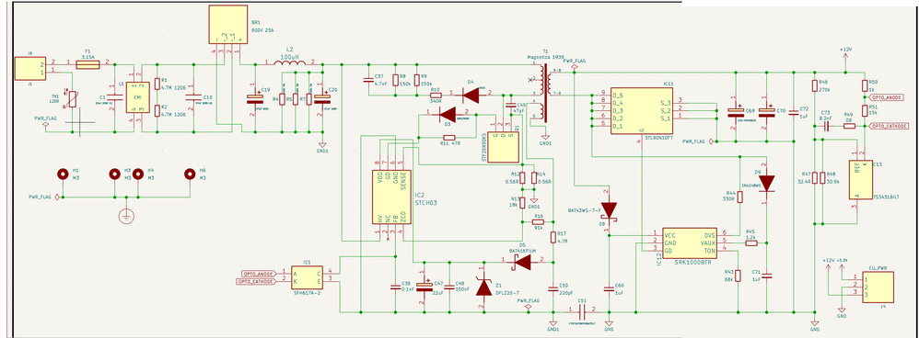Select diode D9 1N4148WS
The image size is (919, 338).
click(x=766, y=183)
